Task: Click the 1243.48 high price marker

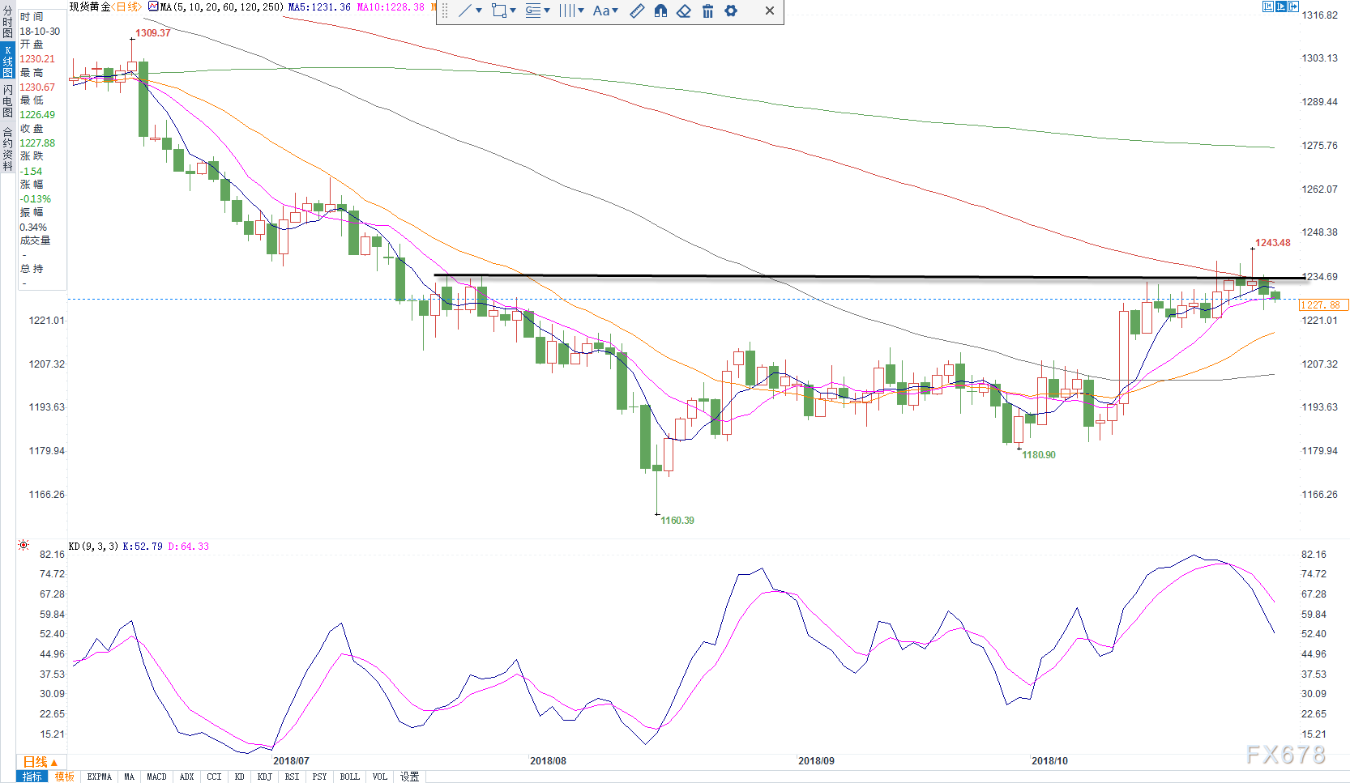Action: click(1273, 243)
